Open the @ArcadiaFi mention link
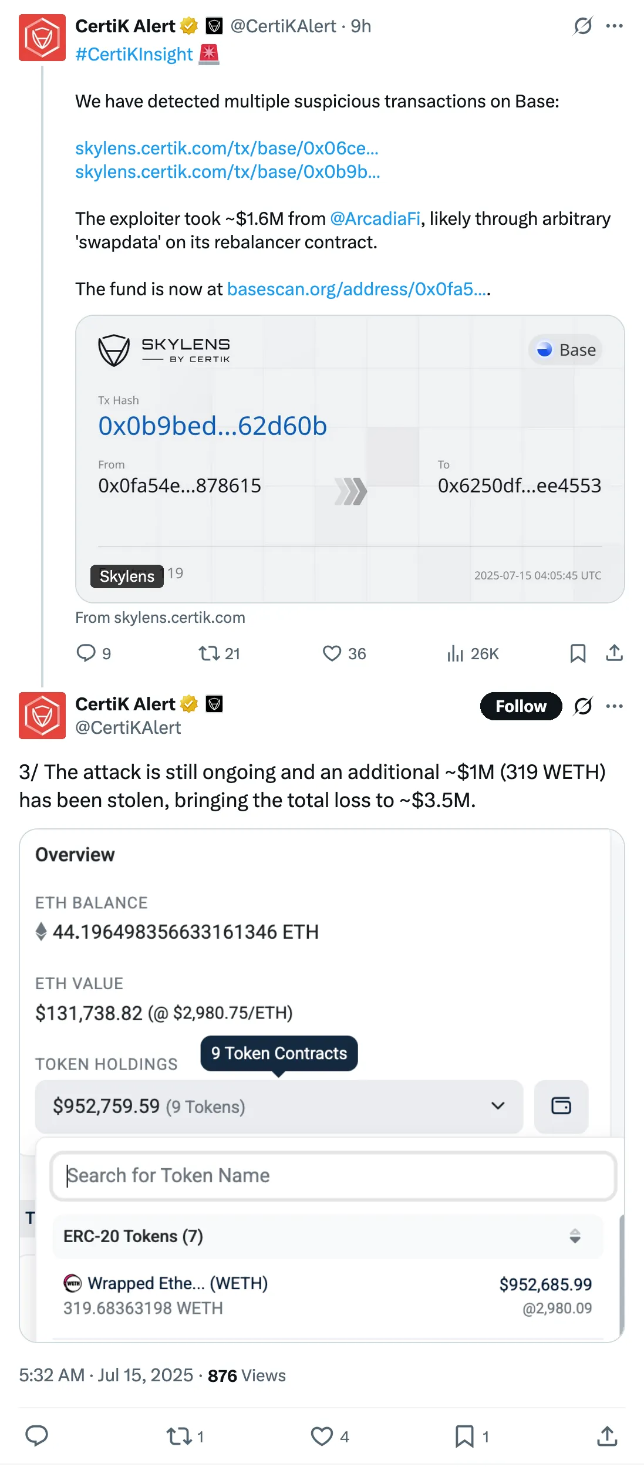The height and width of the screenshot is (1467, 644). pos(375,218)
